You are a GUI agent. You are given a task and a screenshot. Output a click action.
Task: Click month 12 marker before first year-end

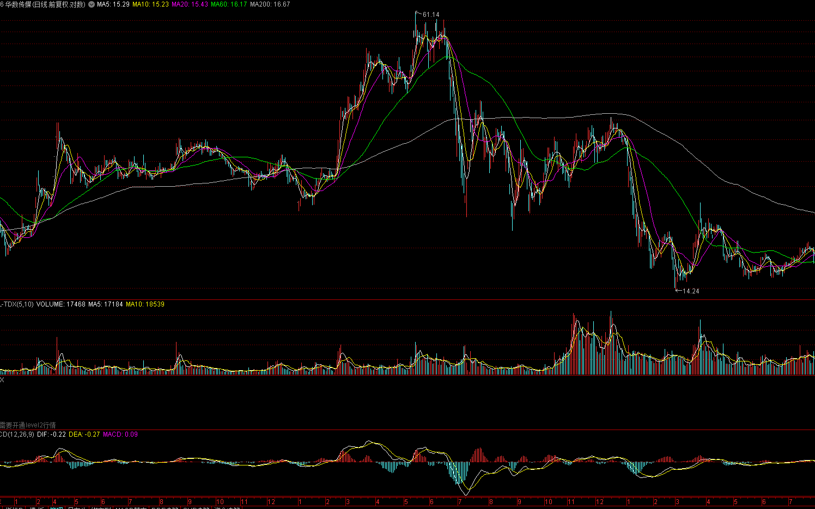(x=271, y=502)
